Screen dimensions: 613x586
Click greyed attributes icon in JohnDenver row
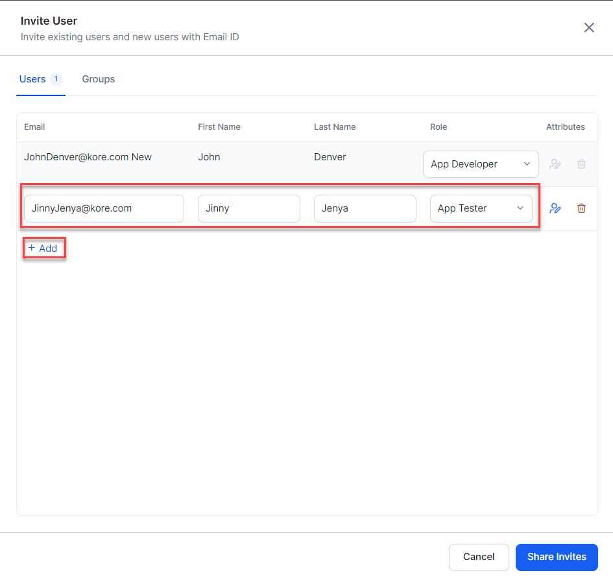coord(555,164)
